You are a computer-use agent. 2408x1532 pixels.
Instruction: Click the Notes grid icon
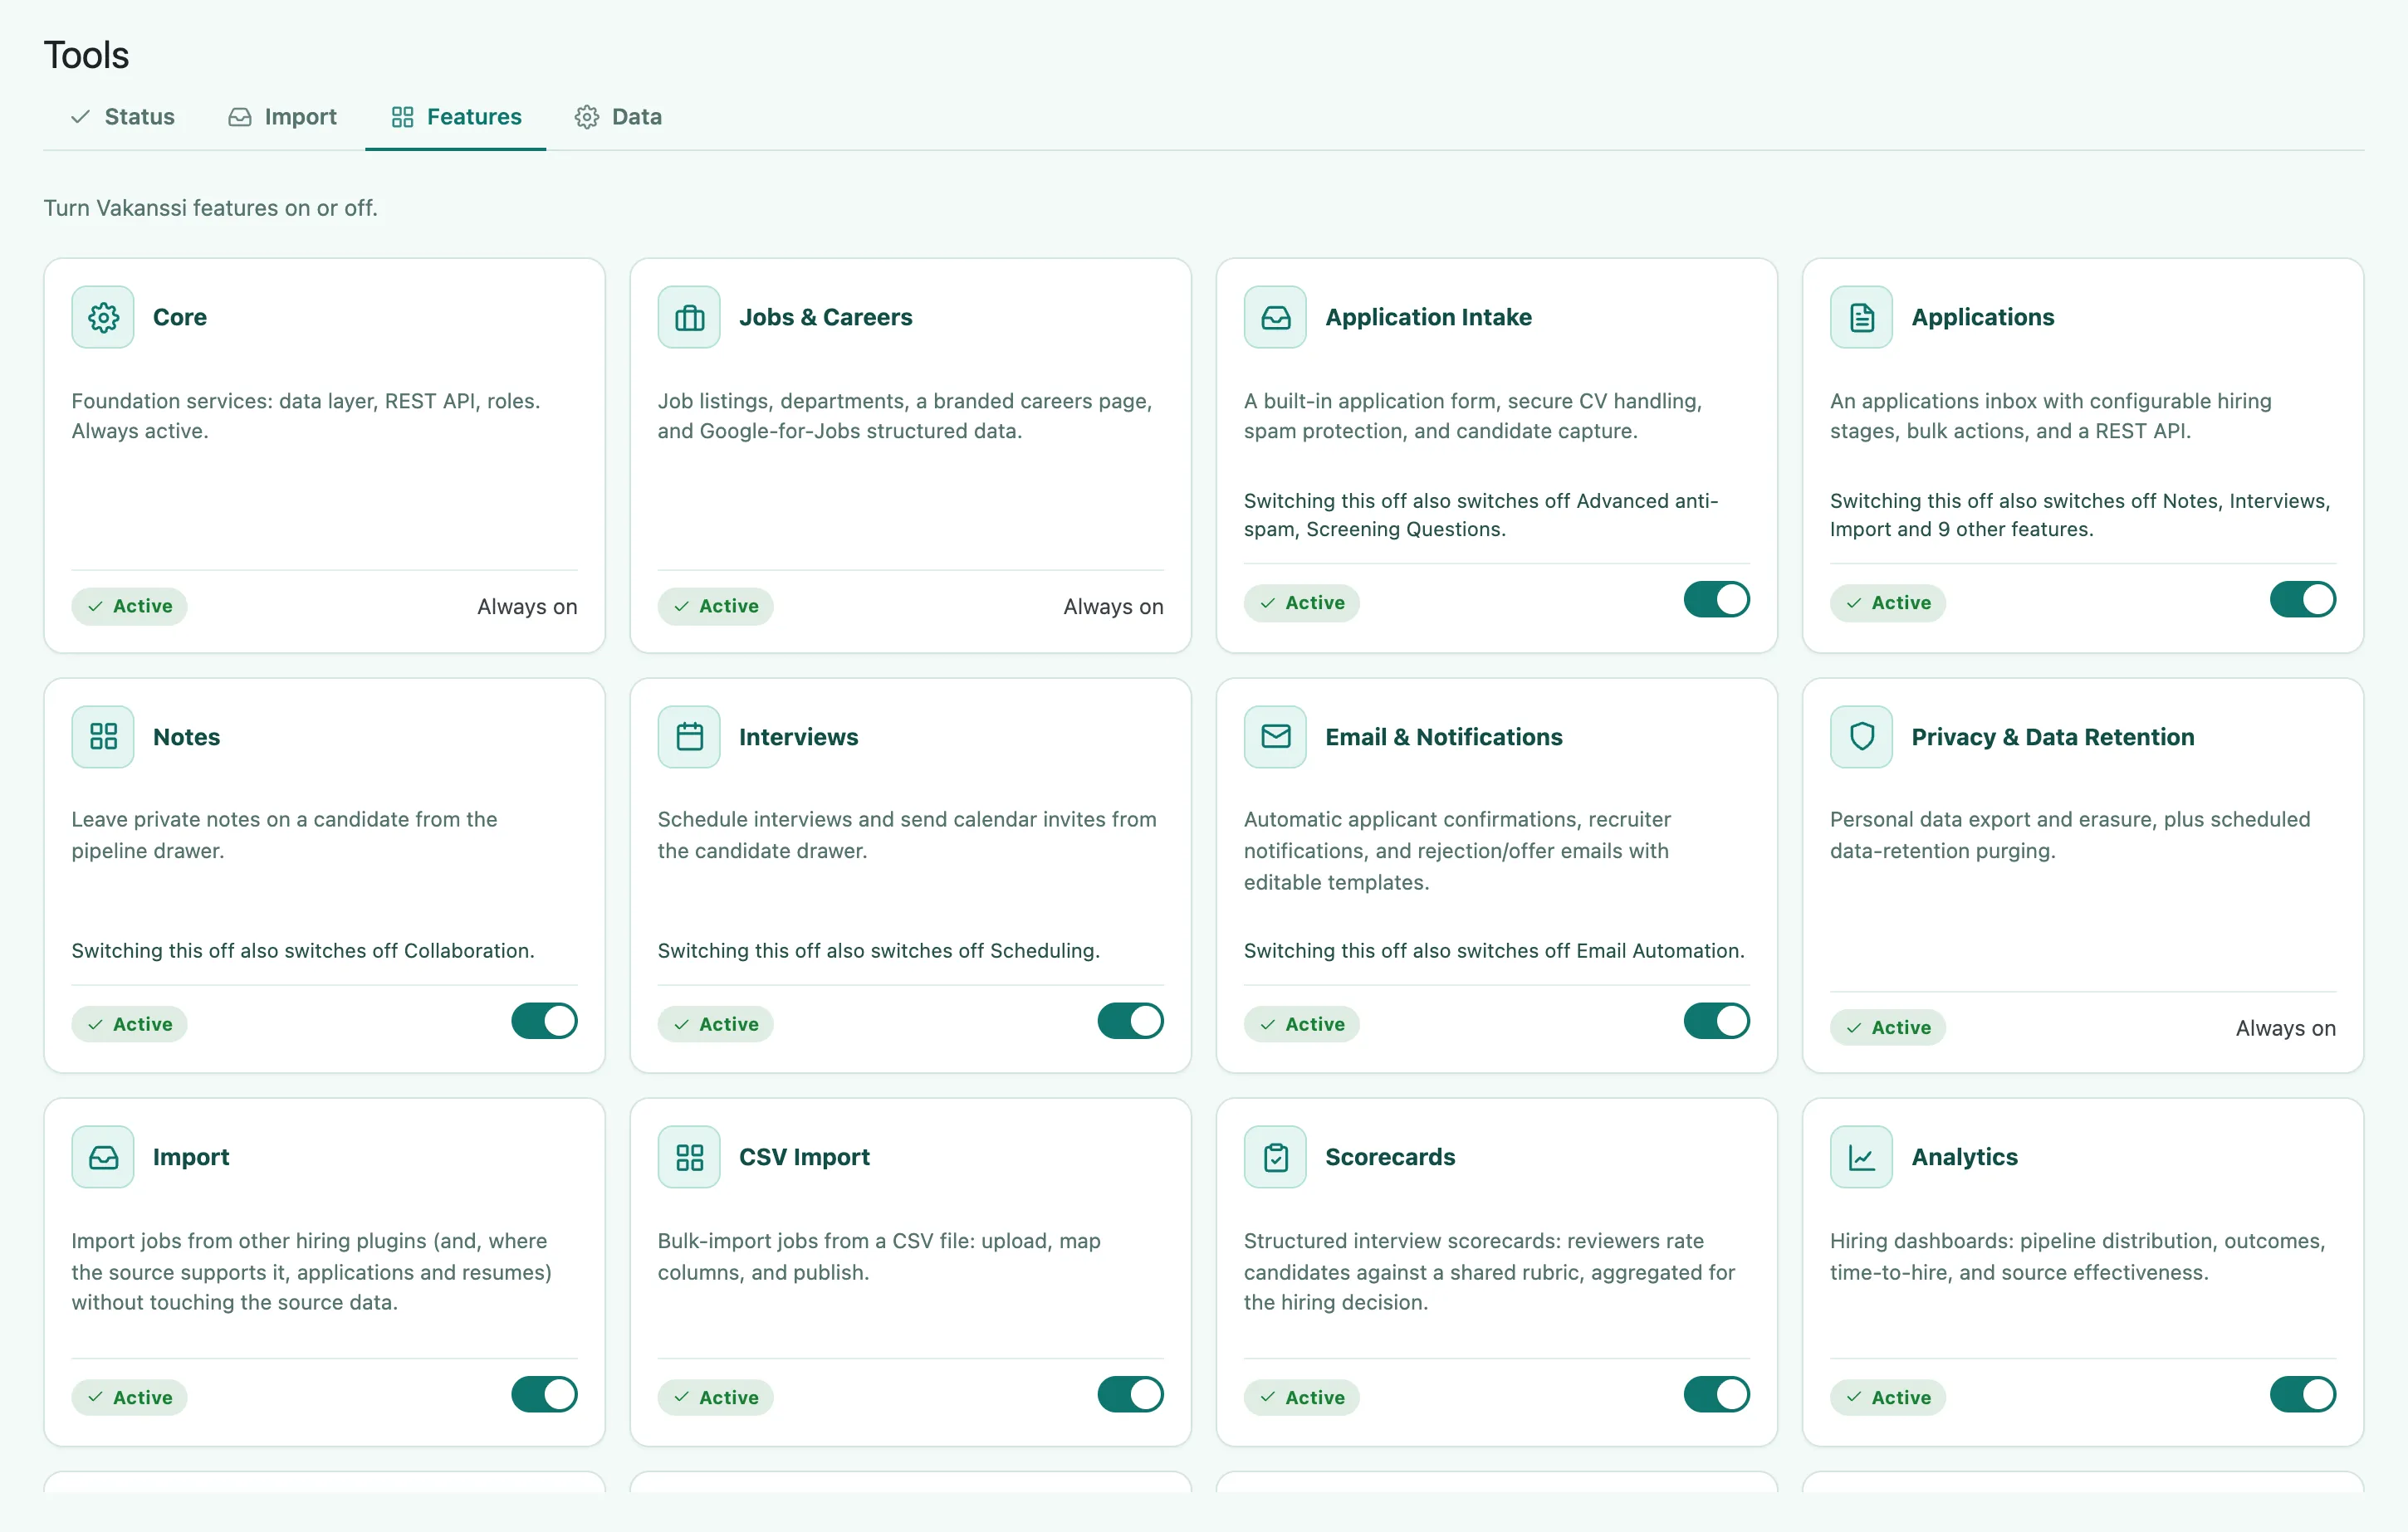tap(103, 736)
